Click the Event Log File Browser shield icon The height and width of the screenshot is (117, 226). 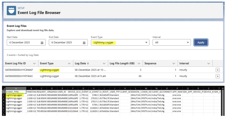(11, 10)
